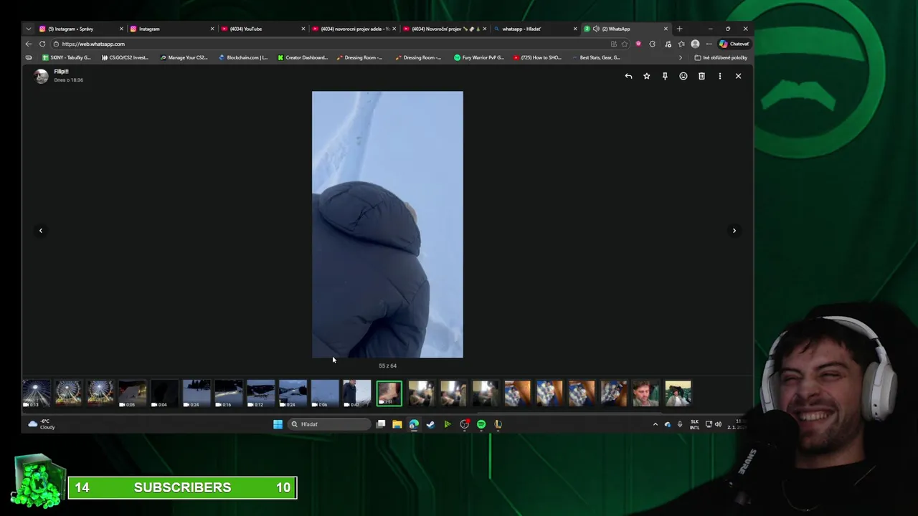Play the video shown in the viewer

[387, 224]
